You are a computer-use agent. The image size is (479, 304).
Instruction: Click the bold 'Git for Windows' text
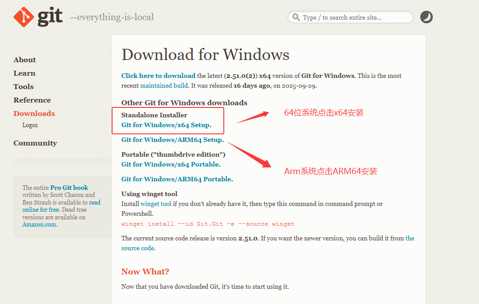[328, 76]
